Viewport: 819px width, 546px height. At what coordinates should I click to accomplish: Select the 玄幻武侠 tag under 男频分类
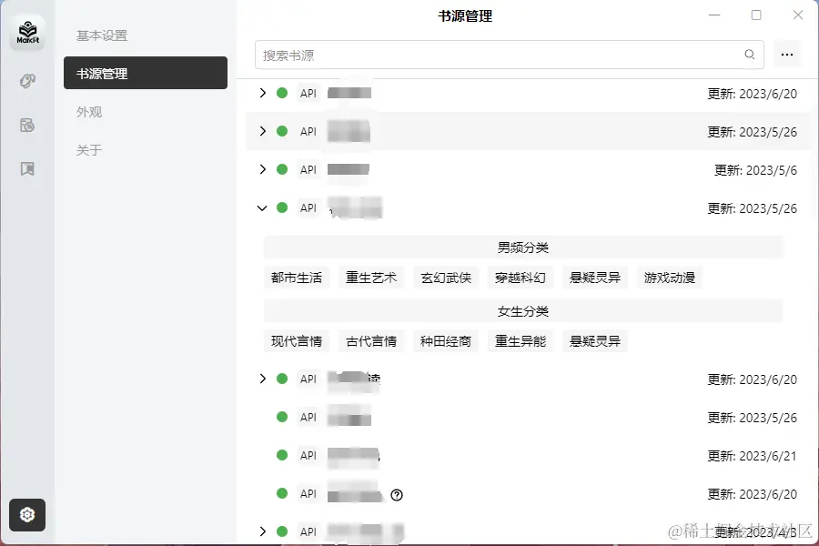(x=446, y=277)
